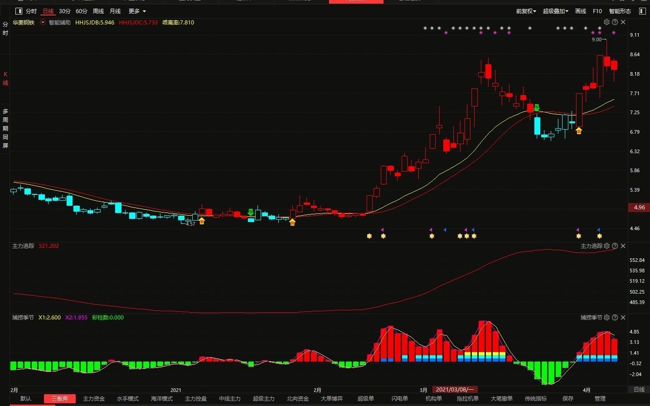
Task: Click the 乖离率:7.810 indicator value
Action: tap(178, 22)
